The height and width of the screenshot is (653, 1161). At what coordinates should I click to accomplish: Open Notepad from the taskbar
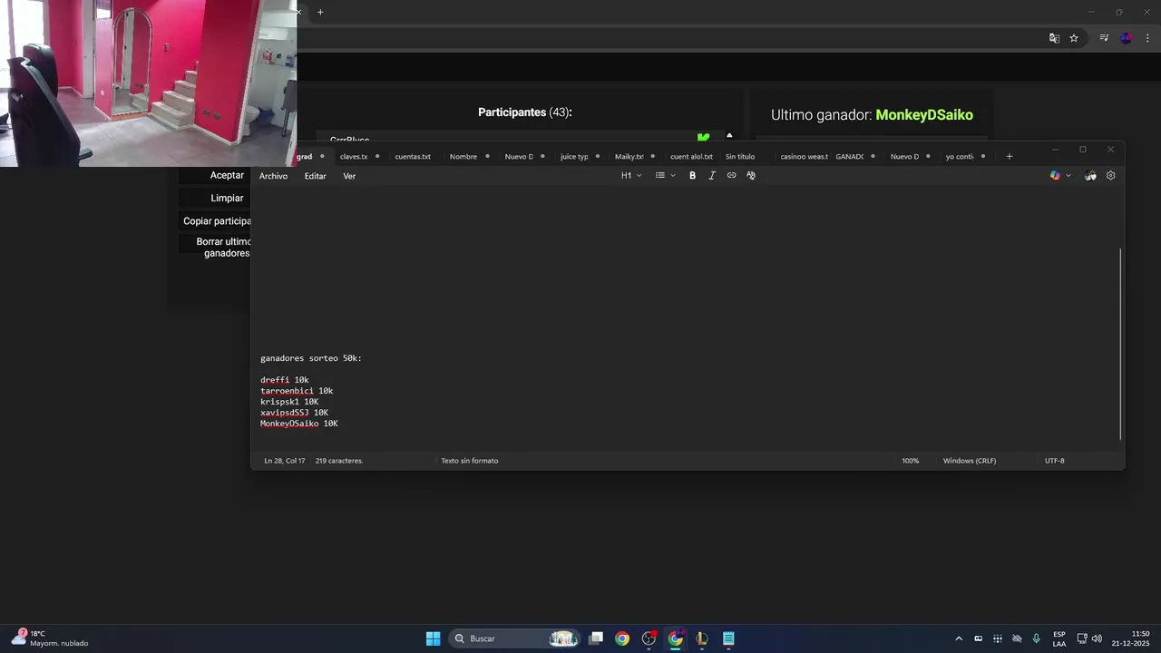(x=728, y=638)
